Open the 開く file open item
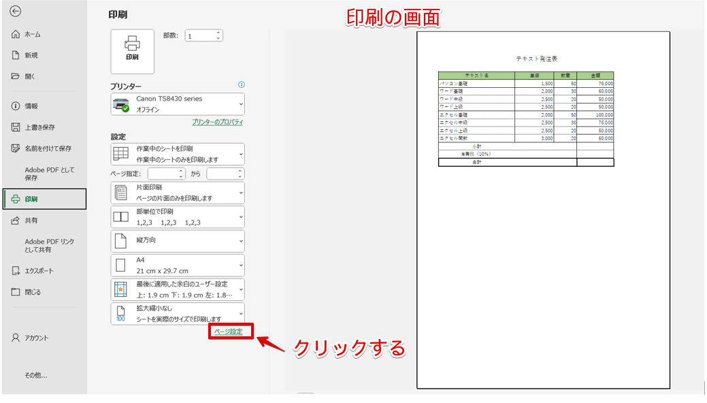The image size is (707, 403). click(31, 77)
